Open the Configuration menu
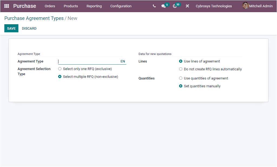Screen dimensions: 277x167 pos(121,6)
